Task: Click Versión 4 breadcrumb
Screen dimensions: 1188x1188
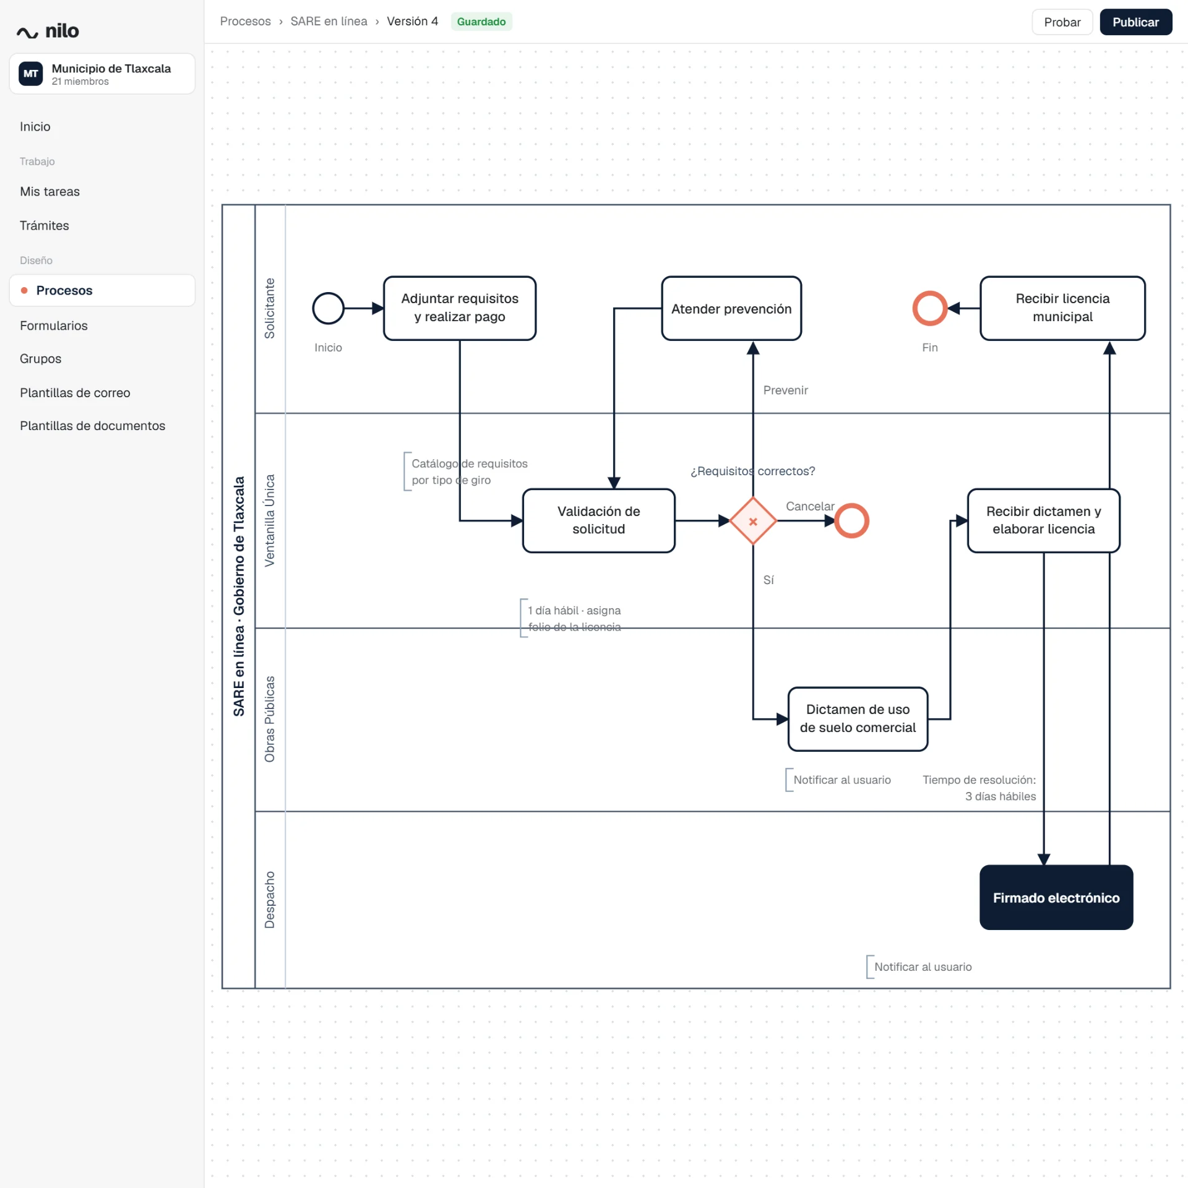Action: (x=412, y=22)
